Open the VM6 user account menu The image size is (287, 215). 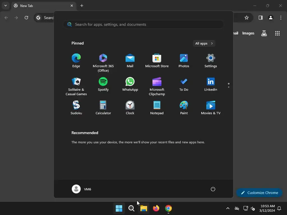pyautogui.click(x=82, y=189)
